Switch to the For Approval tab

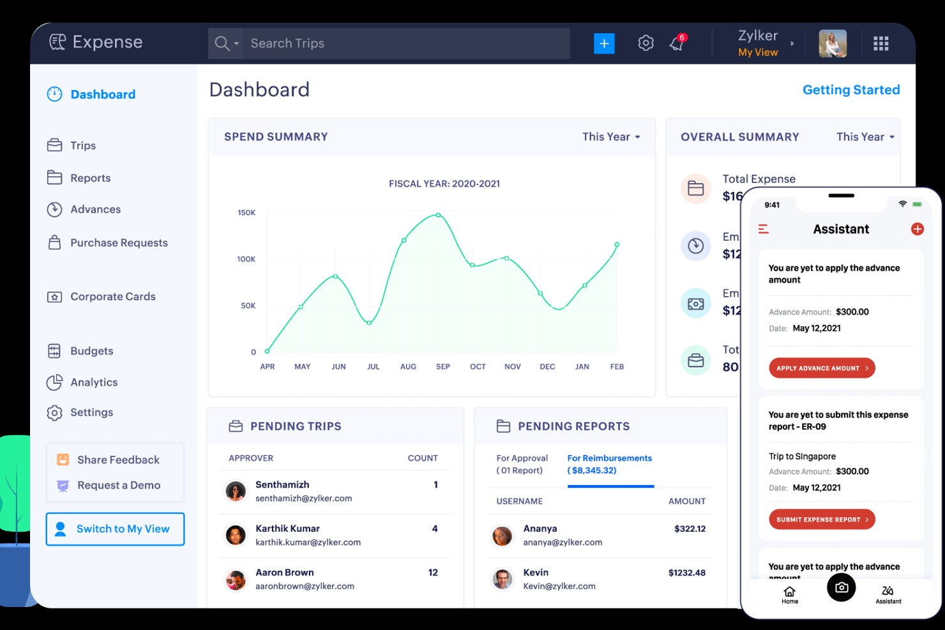[522, 464]
